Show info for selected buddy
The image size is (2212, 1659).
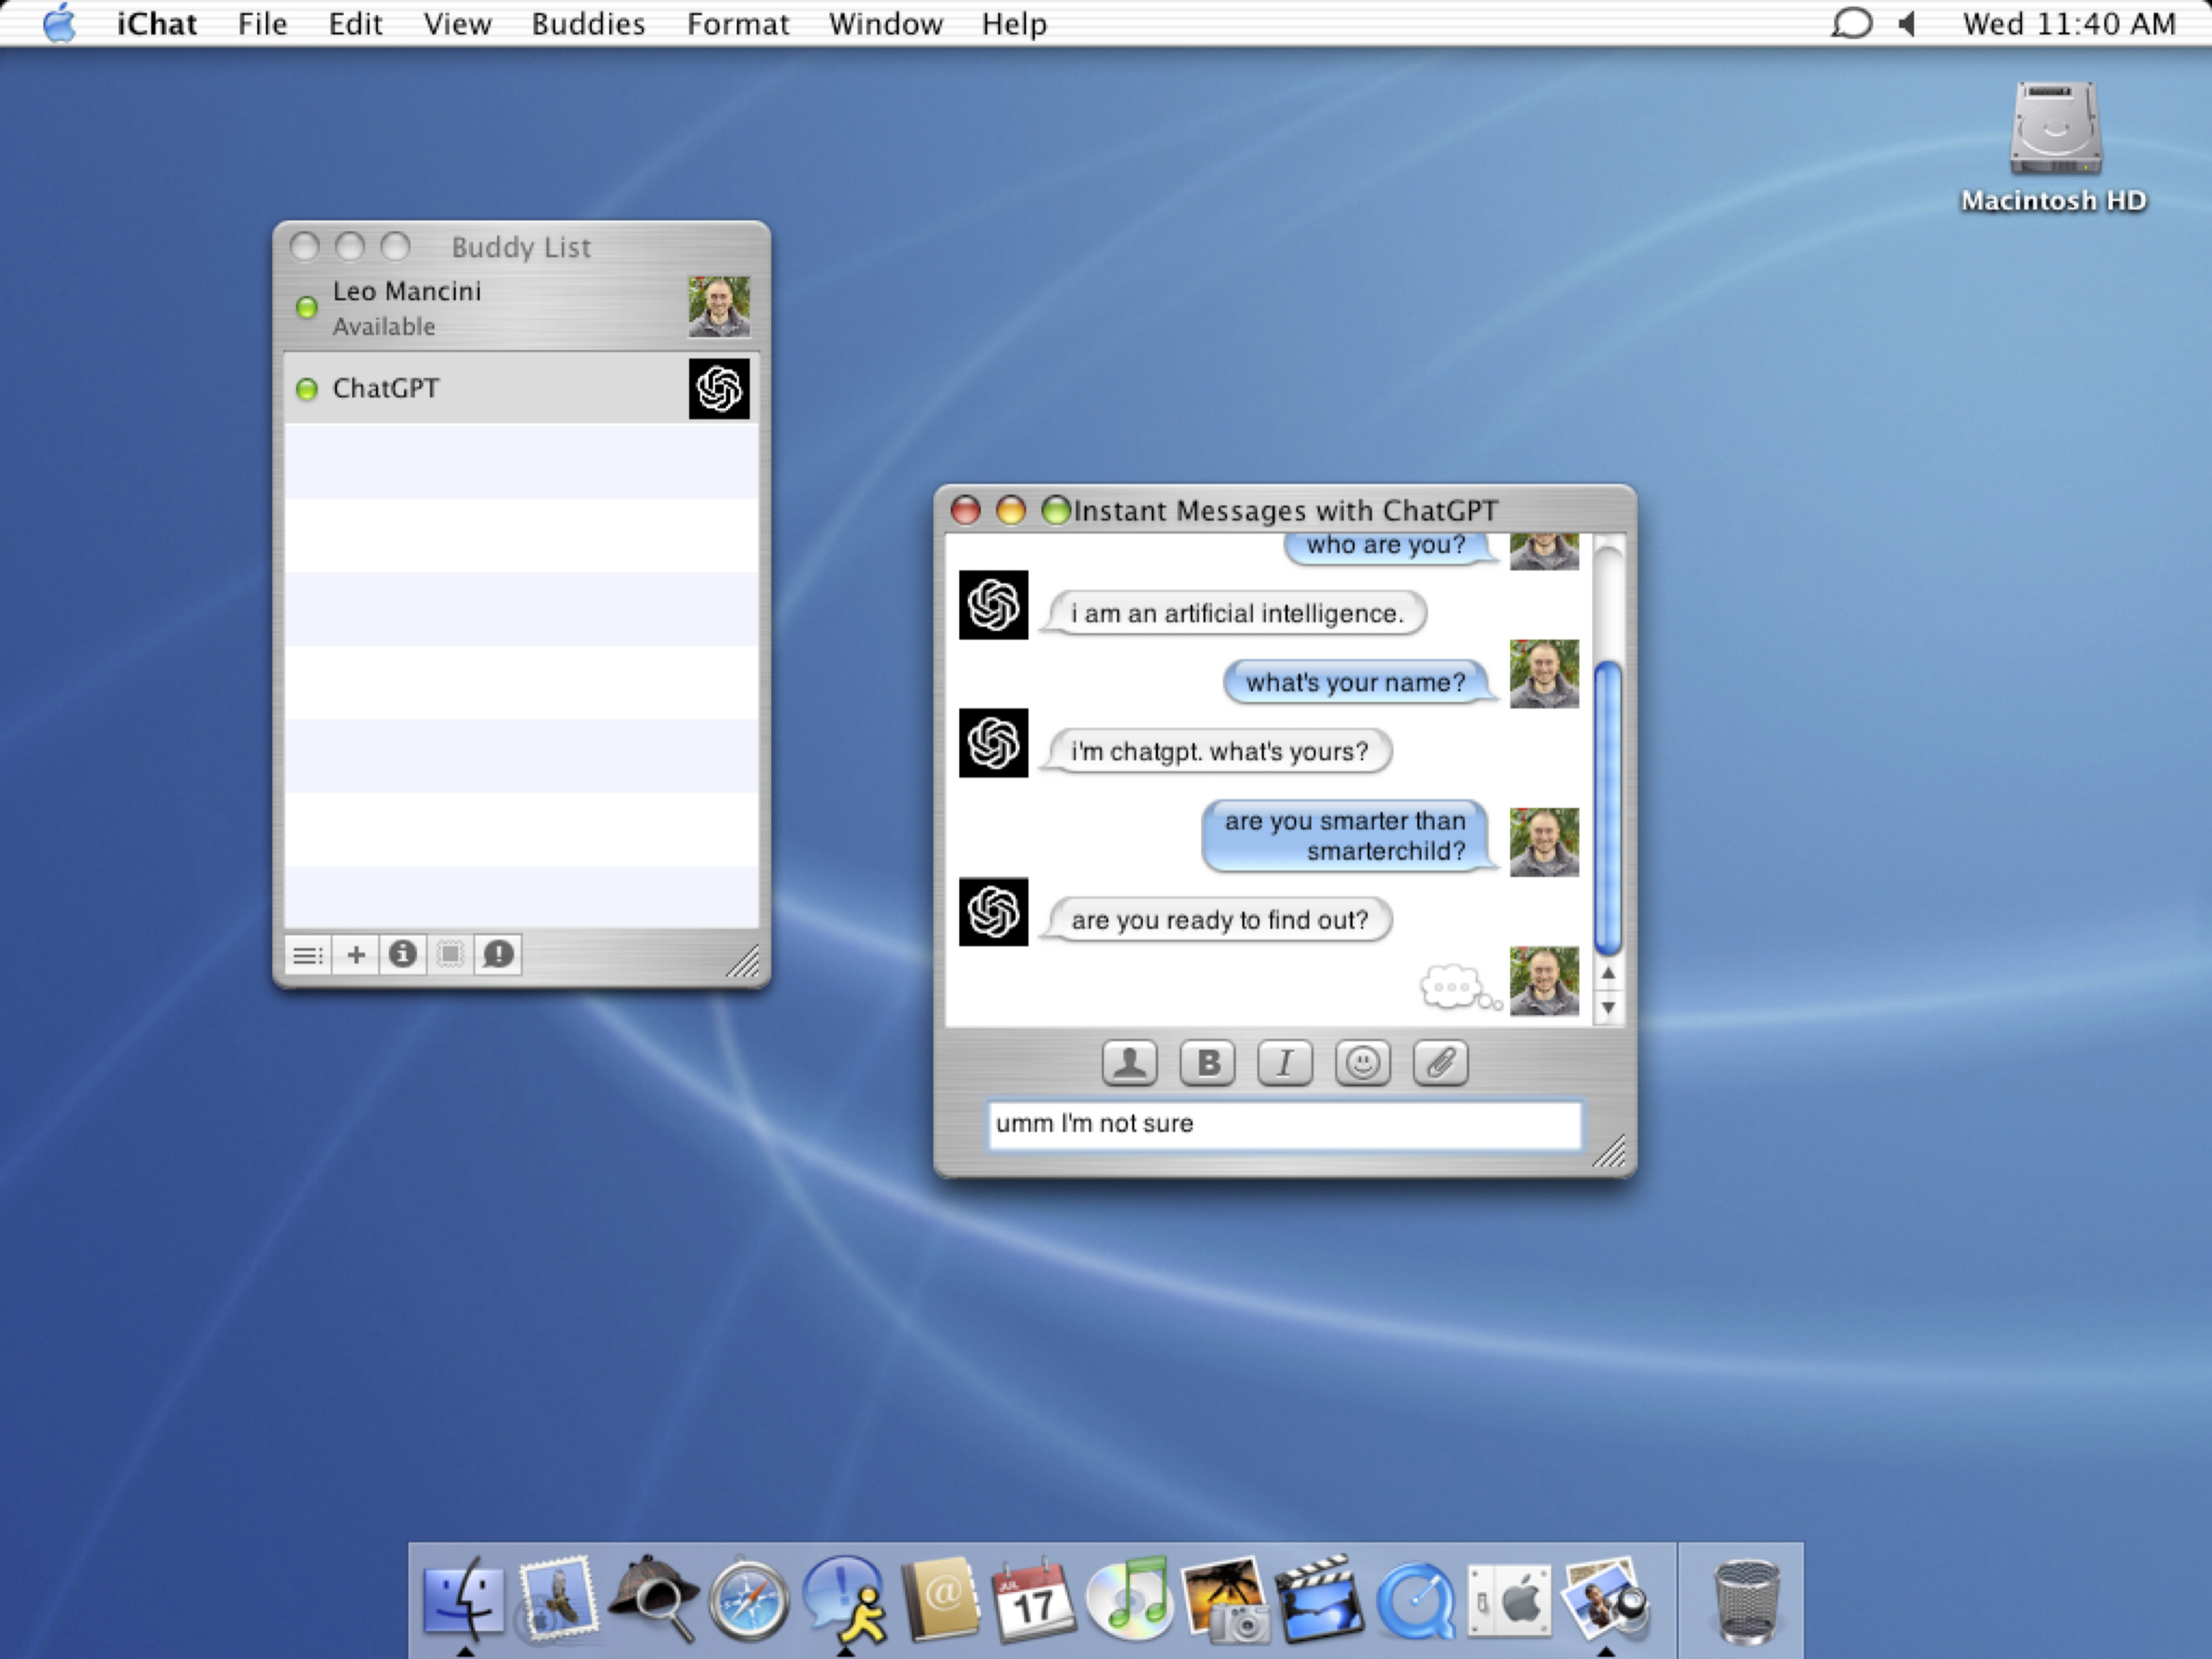coord(403,955)
